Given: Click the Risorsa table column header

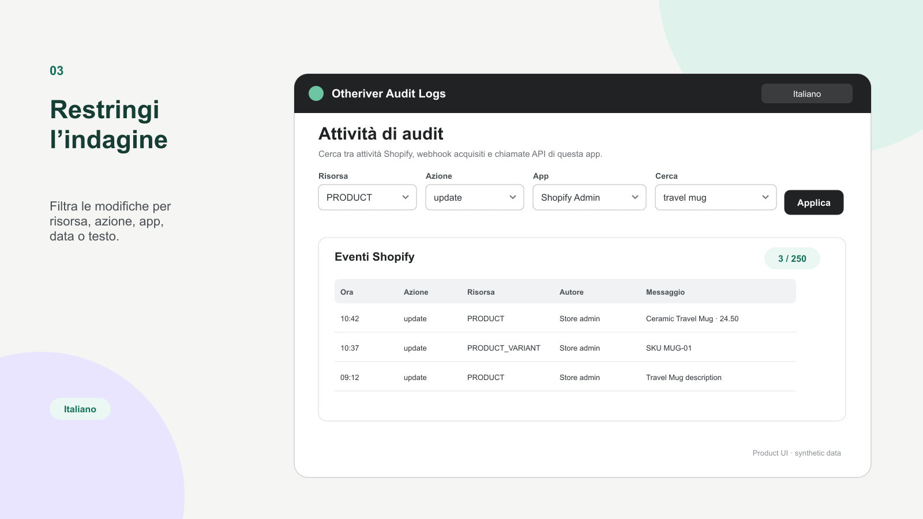Looking at the screenshot, I should [481, 292].
